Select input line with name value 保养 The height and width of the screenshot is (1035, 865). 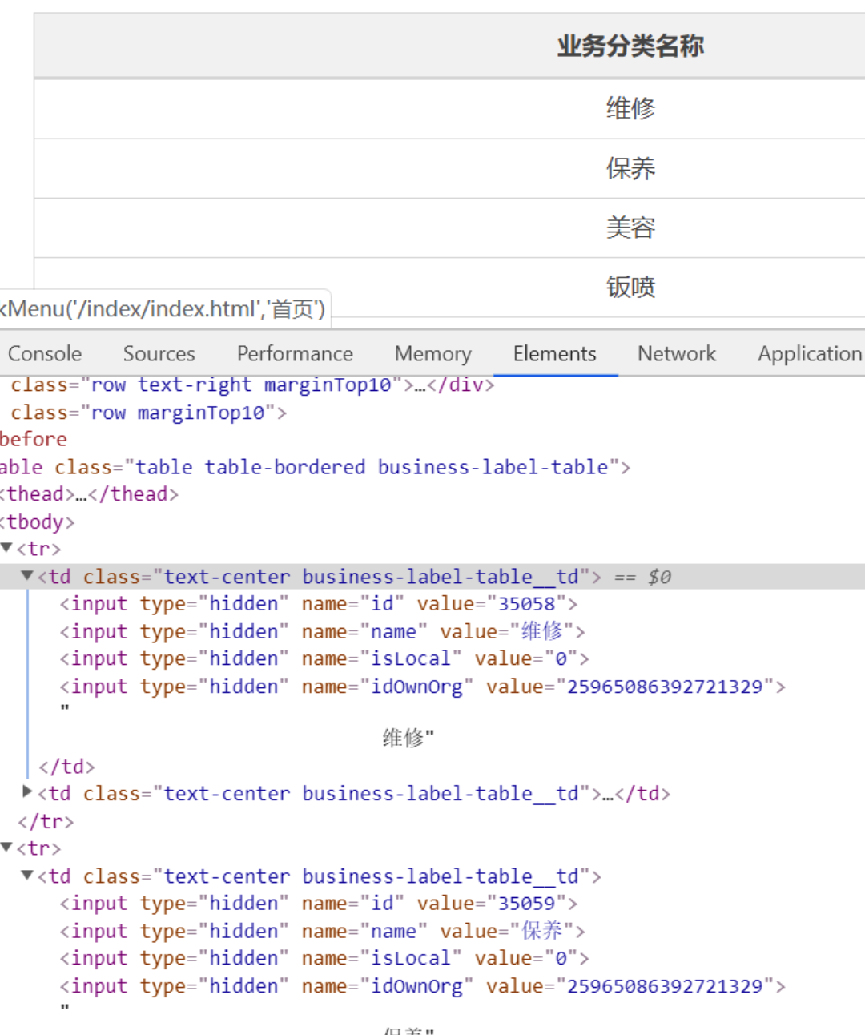[322, 931]
